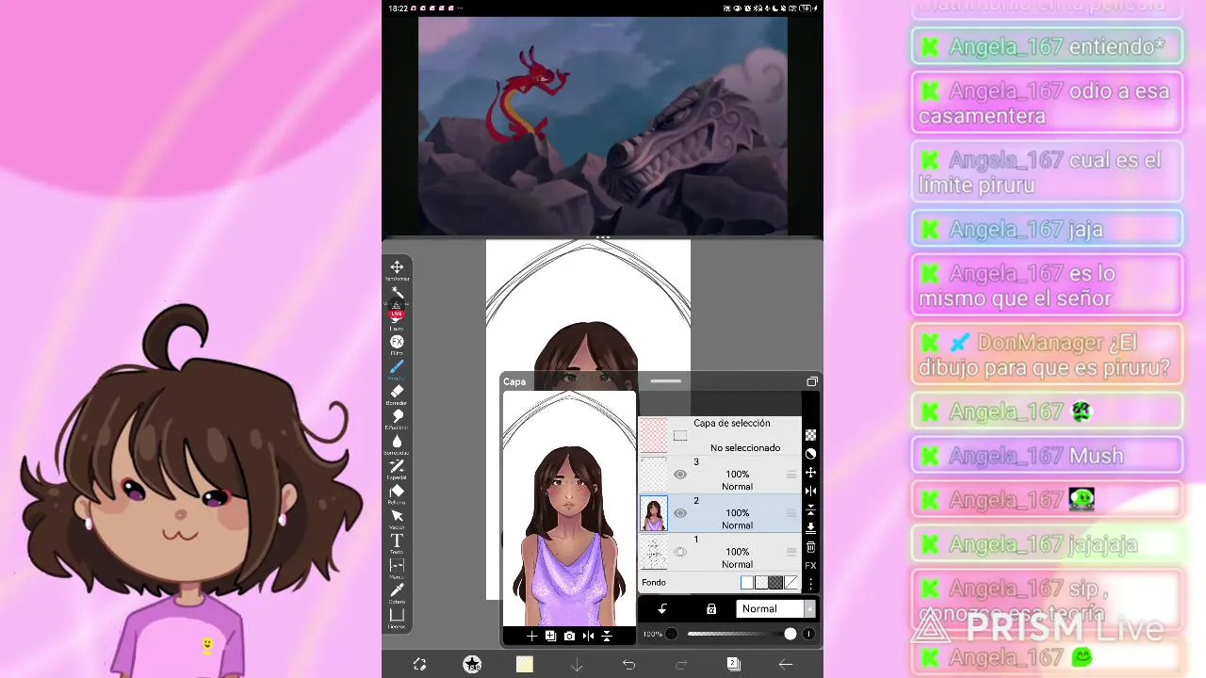Open layers window from bottom bar
This screenshot has width=1206, height=678.
pyautogui.click(x=733, y=665)
